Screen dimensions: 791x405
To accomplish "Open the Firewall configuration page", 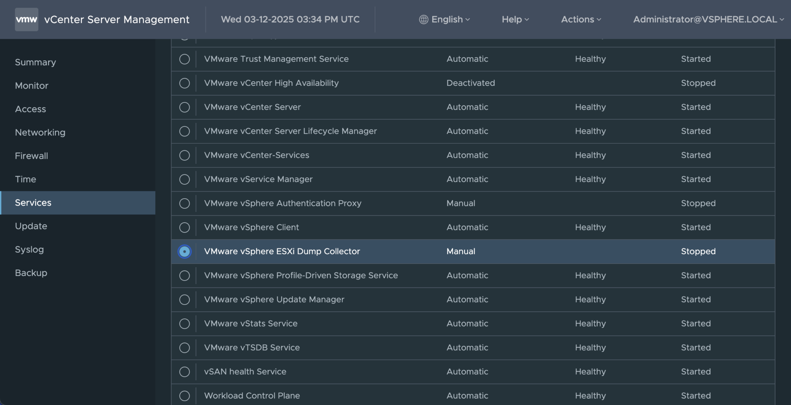I will [31, 156].
